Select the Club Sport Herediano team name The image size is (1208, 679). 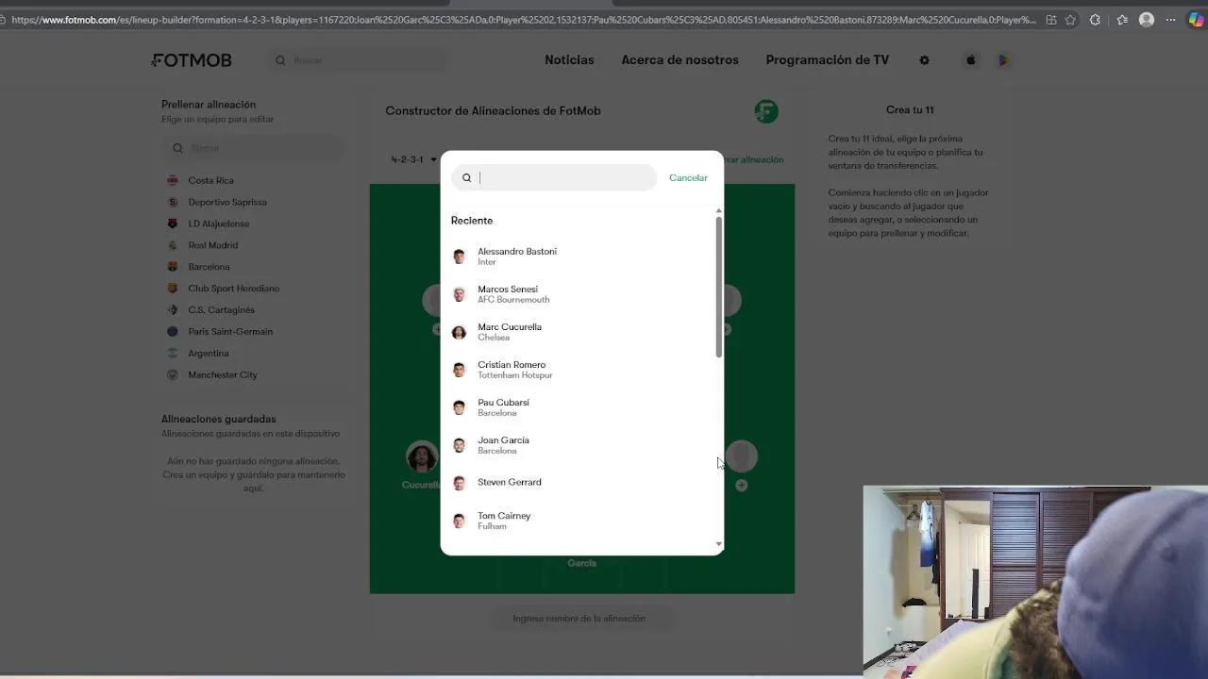[x=233, y=289]
